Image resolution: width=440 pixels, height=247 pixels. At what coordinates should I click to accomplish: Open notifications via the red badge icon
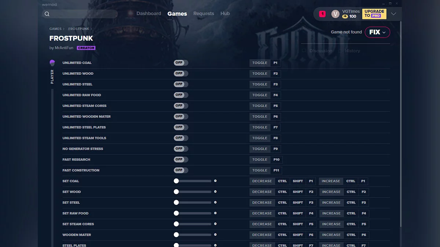tap(322, 13)
